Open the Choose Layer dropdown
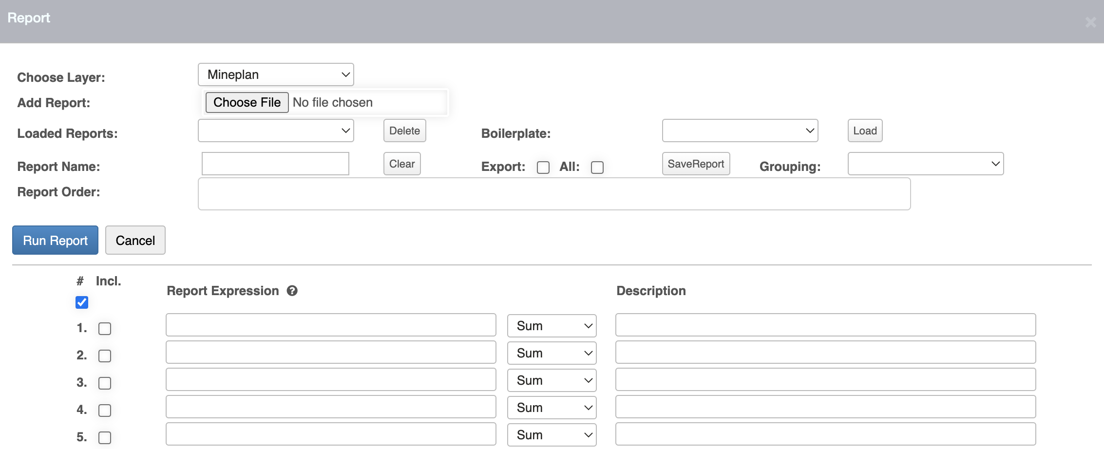 276,75
